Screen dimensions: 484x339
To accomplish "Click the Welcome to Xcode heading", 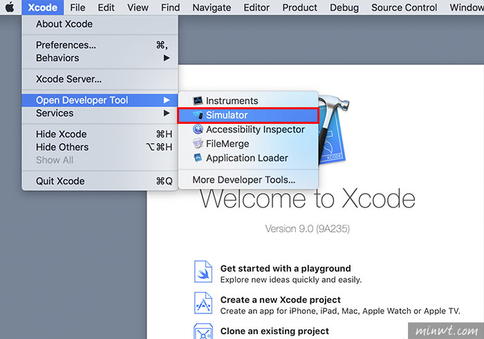I will tap(308, 199).
